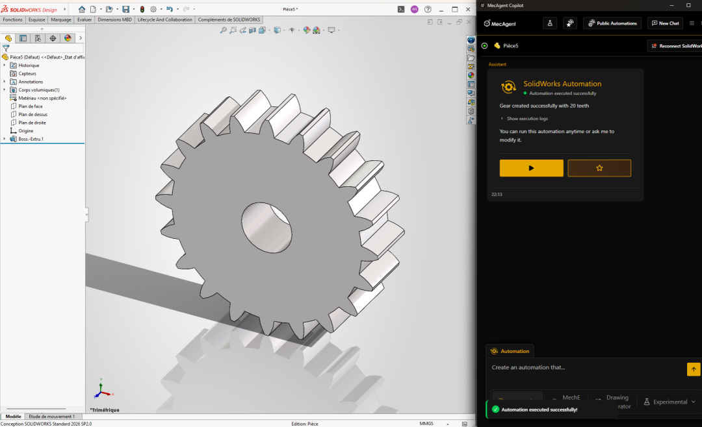Favorite the automation with the star button
Image resolution: width=702 pixels, height=427 pixels.
pyautogui.click(x=599, y=168)
